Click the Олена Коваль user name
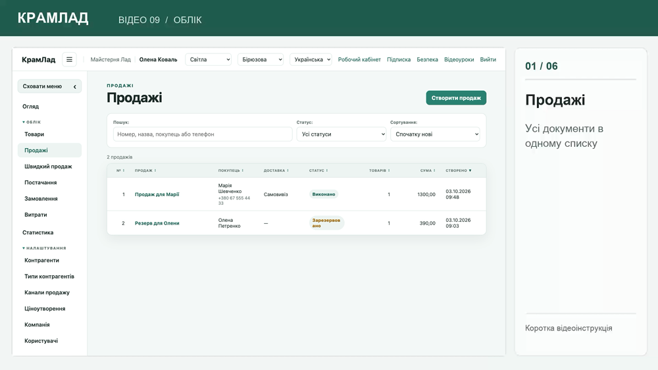Viewport: 658px width, 370px height. tap(158, 60)
